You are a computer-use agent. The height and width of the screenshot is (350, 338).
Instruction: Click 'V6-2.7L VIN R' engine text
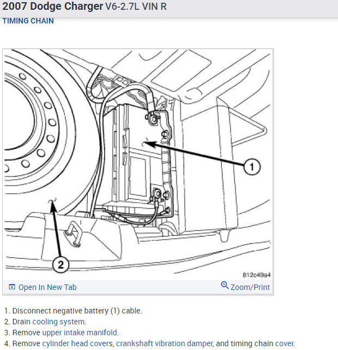coord(136,6)
